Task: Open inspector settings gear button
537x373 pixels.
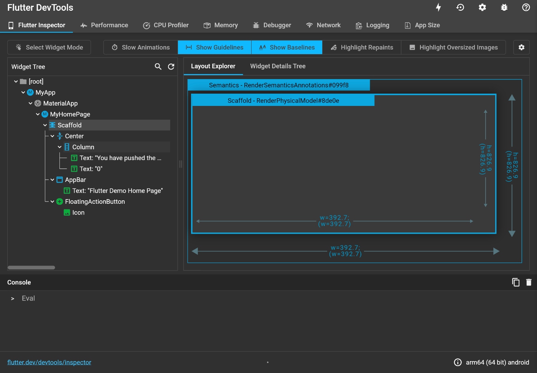Action: coord(521,47)
